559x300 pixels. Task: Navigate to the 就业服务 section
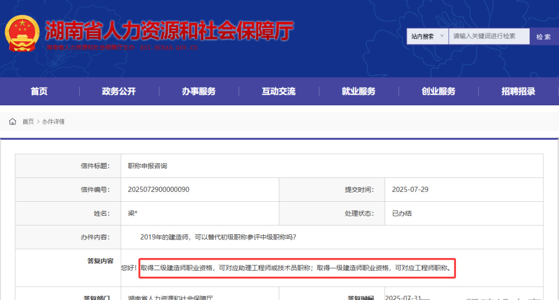[x=358, y=92]
